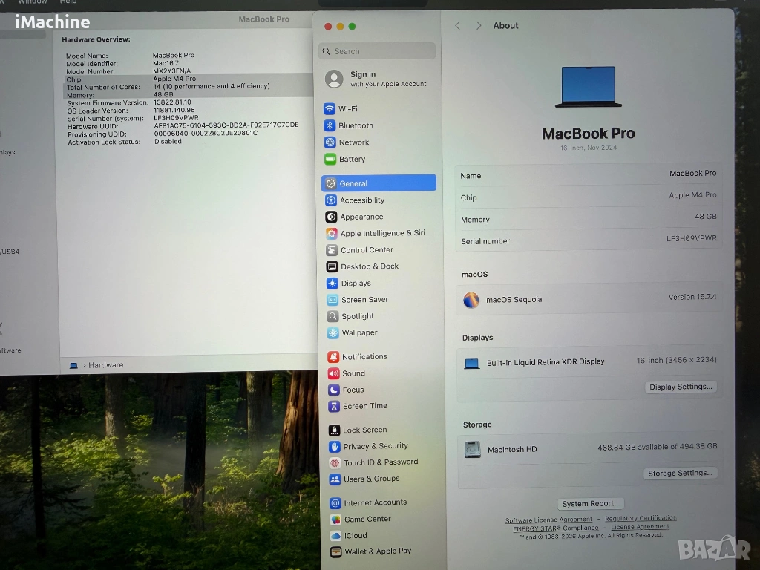Open the Network settings pane
Viewport: 760px width, 570px height.
tap(353, 142)
